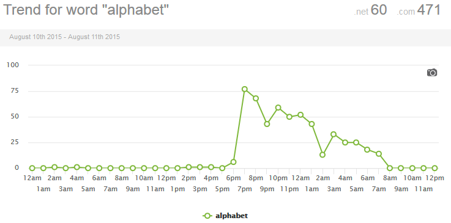451x223 pixels.
Task: Click the 6pm data point before spike
Action: point(233,162)
